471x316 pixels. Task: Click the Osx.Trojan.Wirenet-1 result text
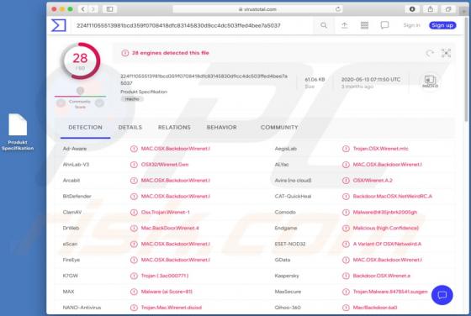coord(166,212)
